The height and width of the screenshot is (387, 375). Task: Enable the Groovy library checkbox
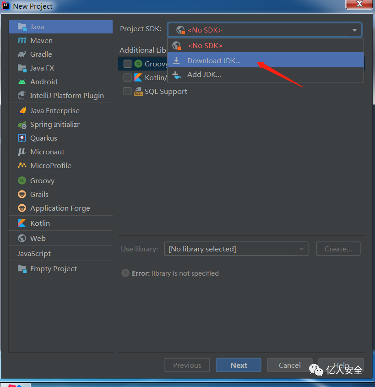pos(127,64)
